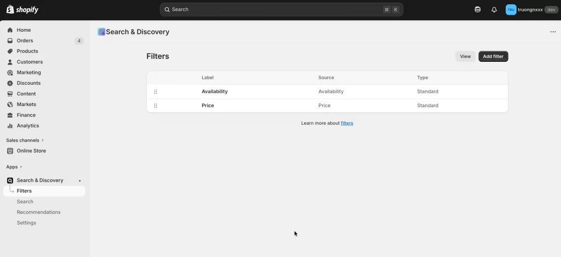Open the Availability filter label
Screen dimensions: 561x257
click(x=215, y=92)
